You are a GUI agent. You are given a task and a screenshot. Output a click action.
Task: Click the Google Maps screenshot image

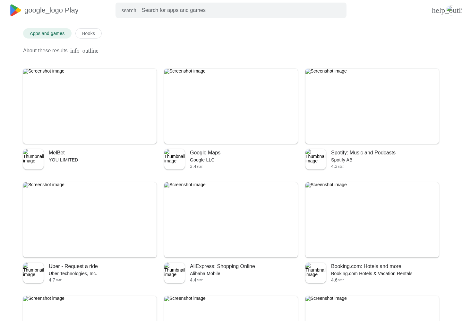231,106
